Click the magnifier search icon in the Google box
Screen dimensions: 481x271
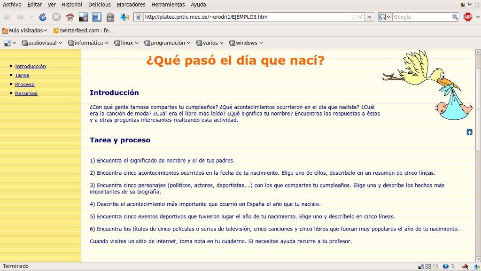click(455, 17)
